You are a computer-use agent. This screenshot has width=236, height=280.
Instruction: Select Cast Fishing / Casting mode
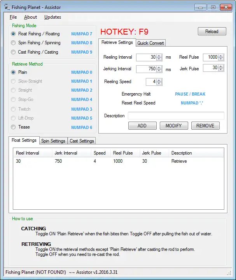(x=35, y=52)
